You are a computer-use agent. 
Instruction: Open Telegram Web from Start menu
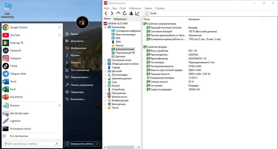point(32,74)
